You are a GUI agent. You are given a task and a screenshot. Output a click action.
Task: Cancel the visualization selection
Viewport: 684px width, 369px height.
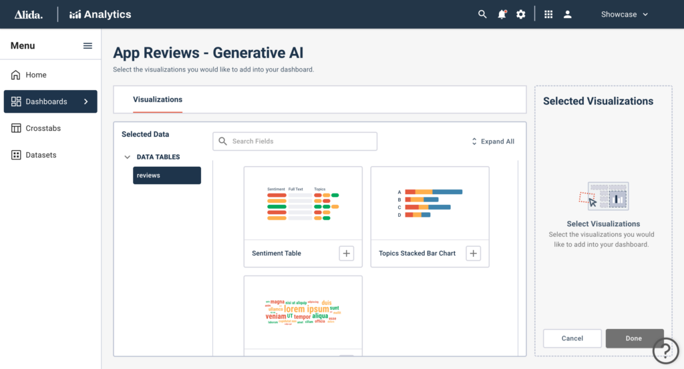(572, 338)
